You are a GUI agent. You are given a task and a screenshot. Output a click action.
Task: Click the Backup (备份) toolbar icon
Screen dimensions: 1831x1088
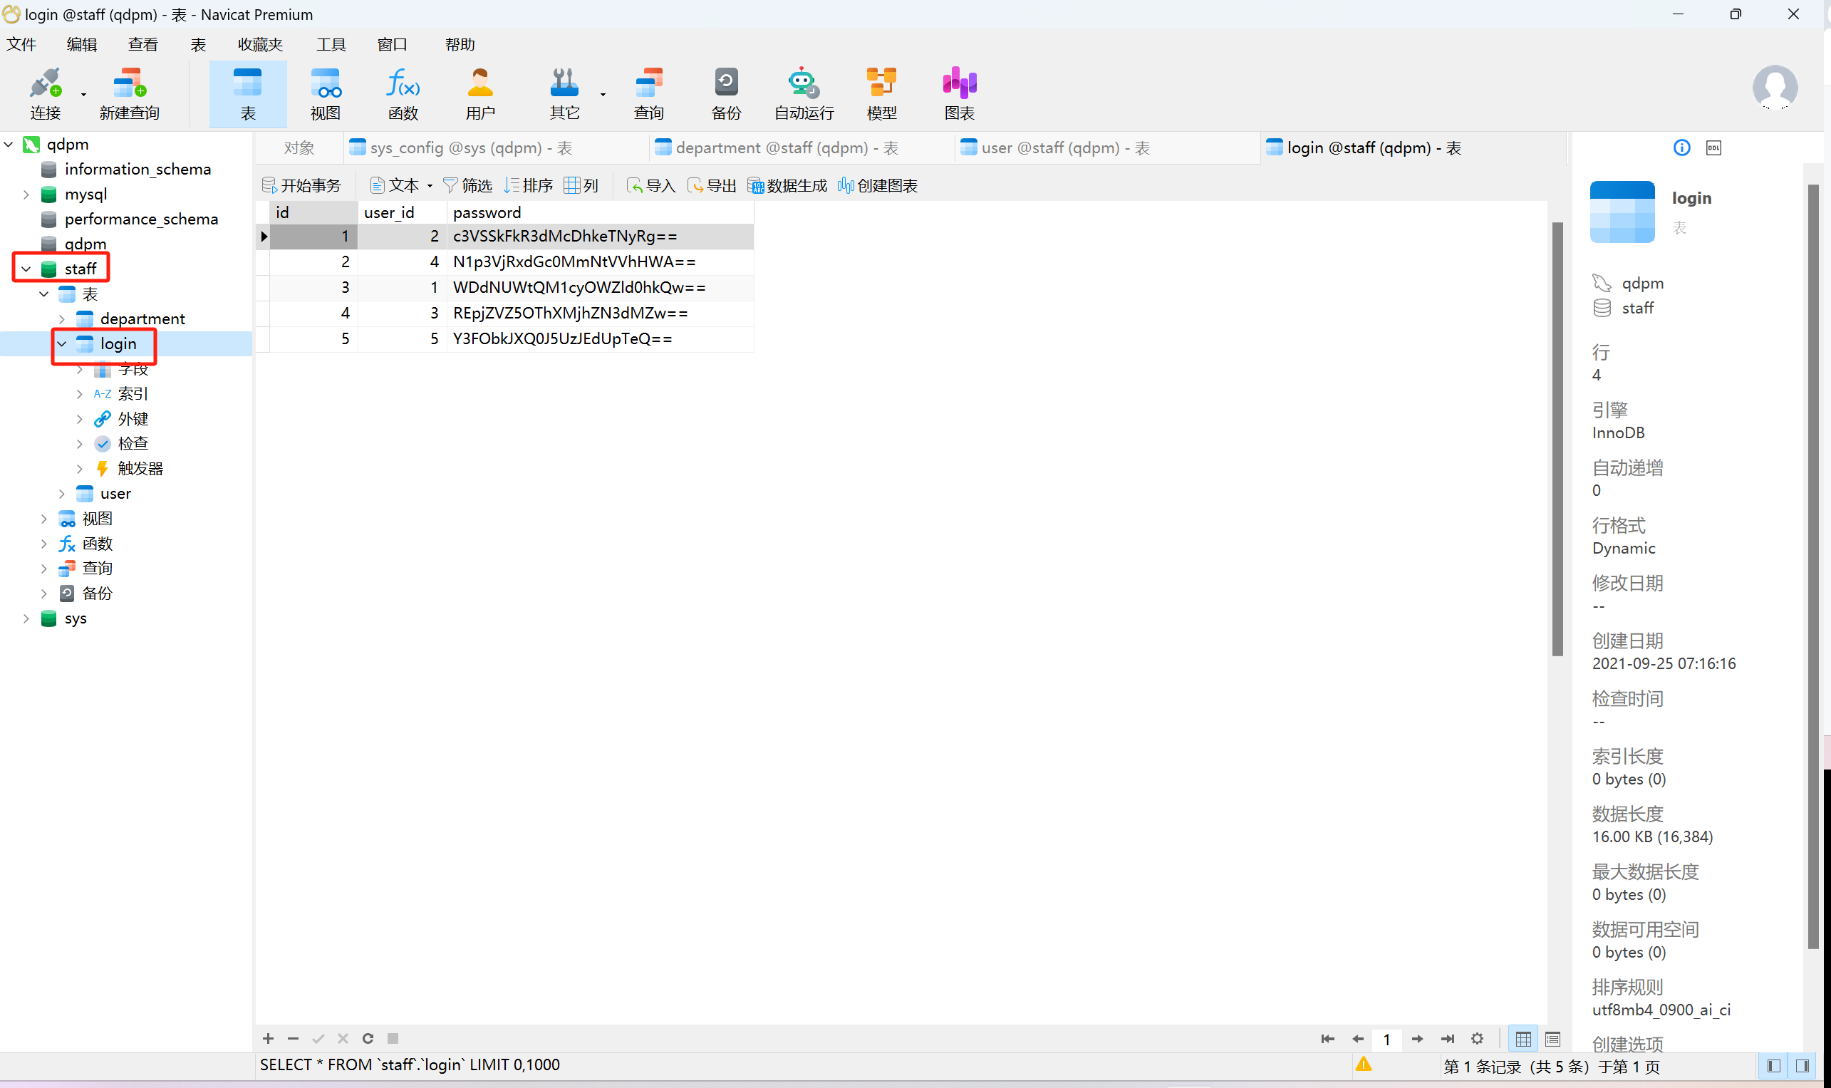coord(726,93)
